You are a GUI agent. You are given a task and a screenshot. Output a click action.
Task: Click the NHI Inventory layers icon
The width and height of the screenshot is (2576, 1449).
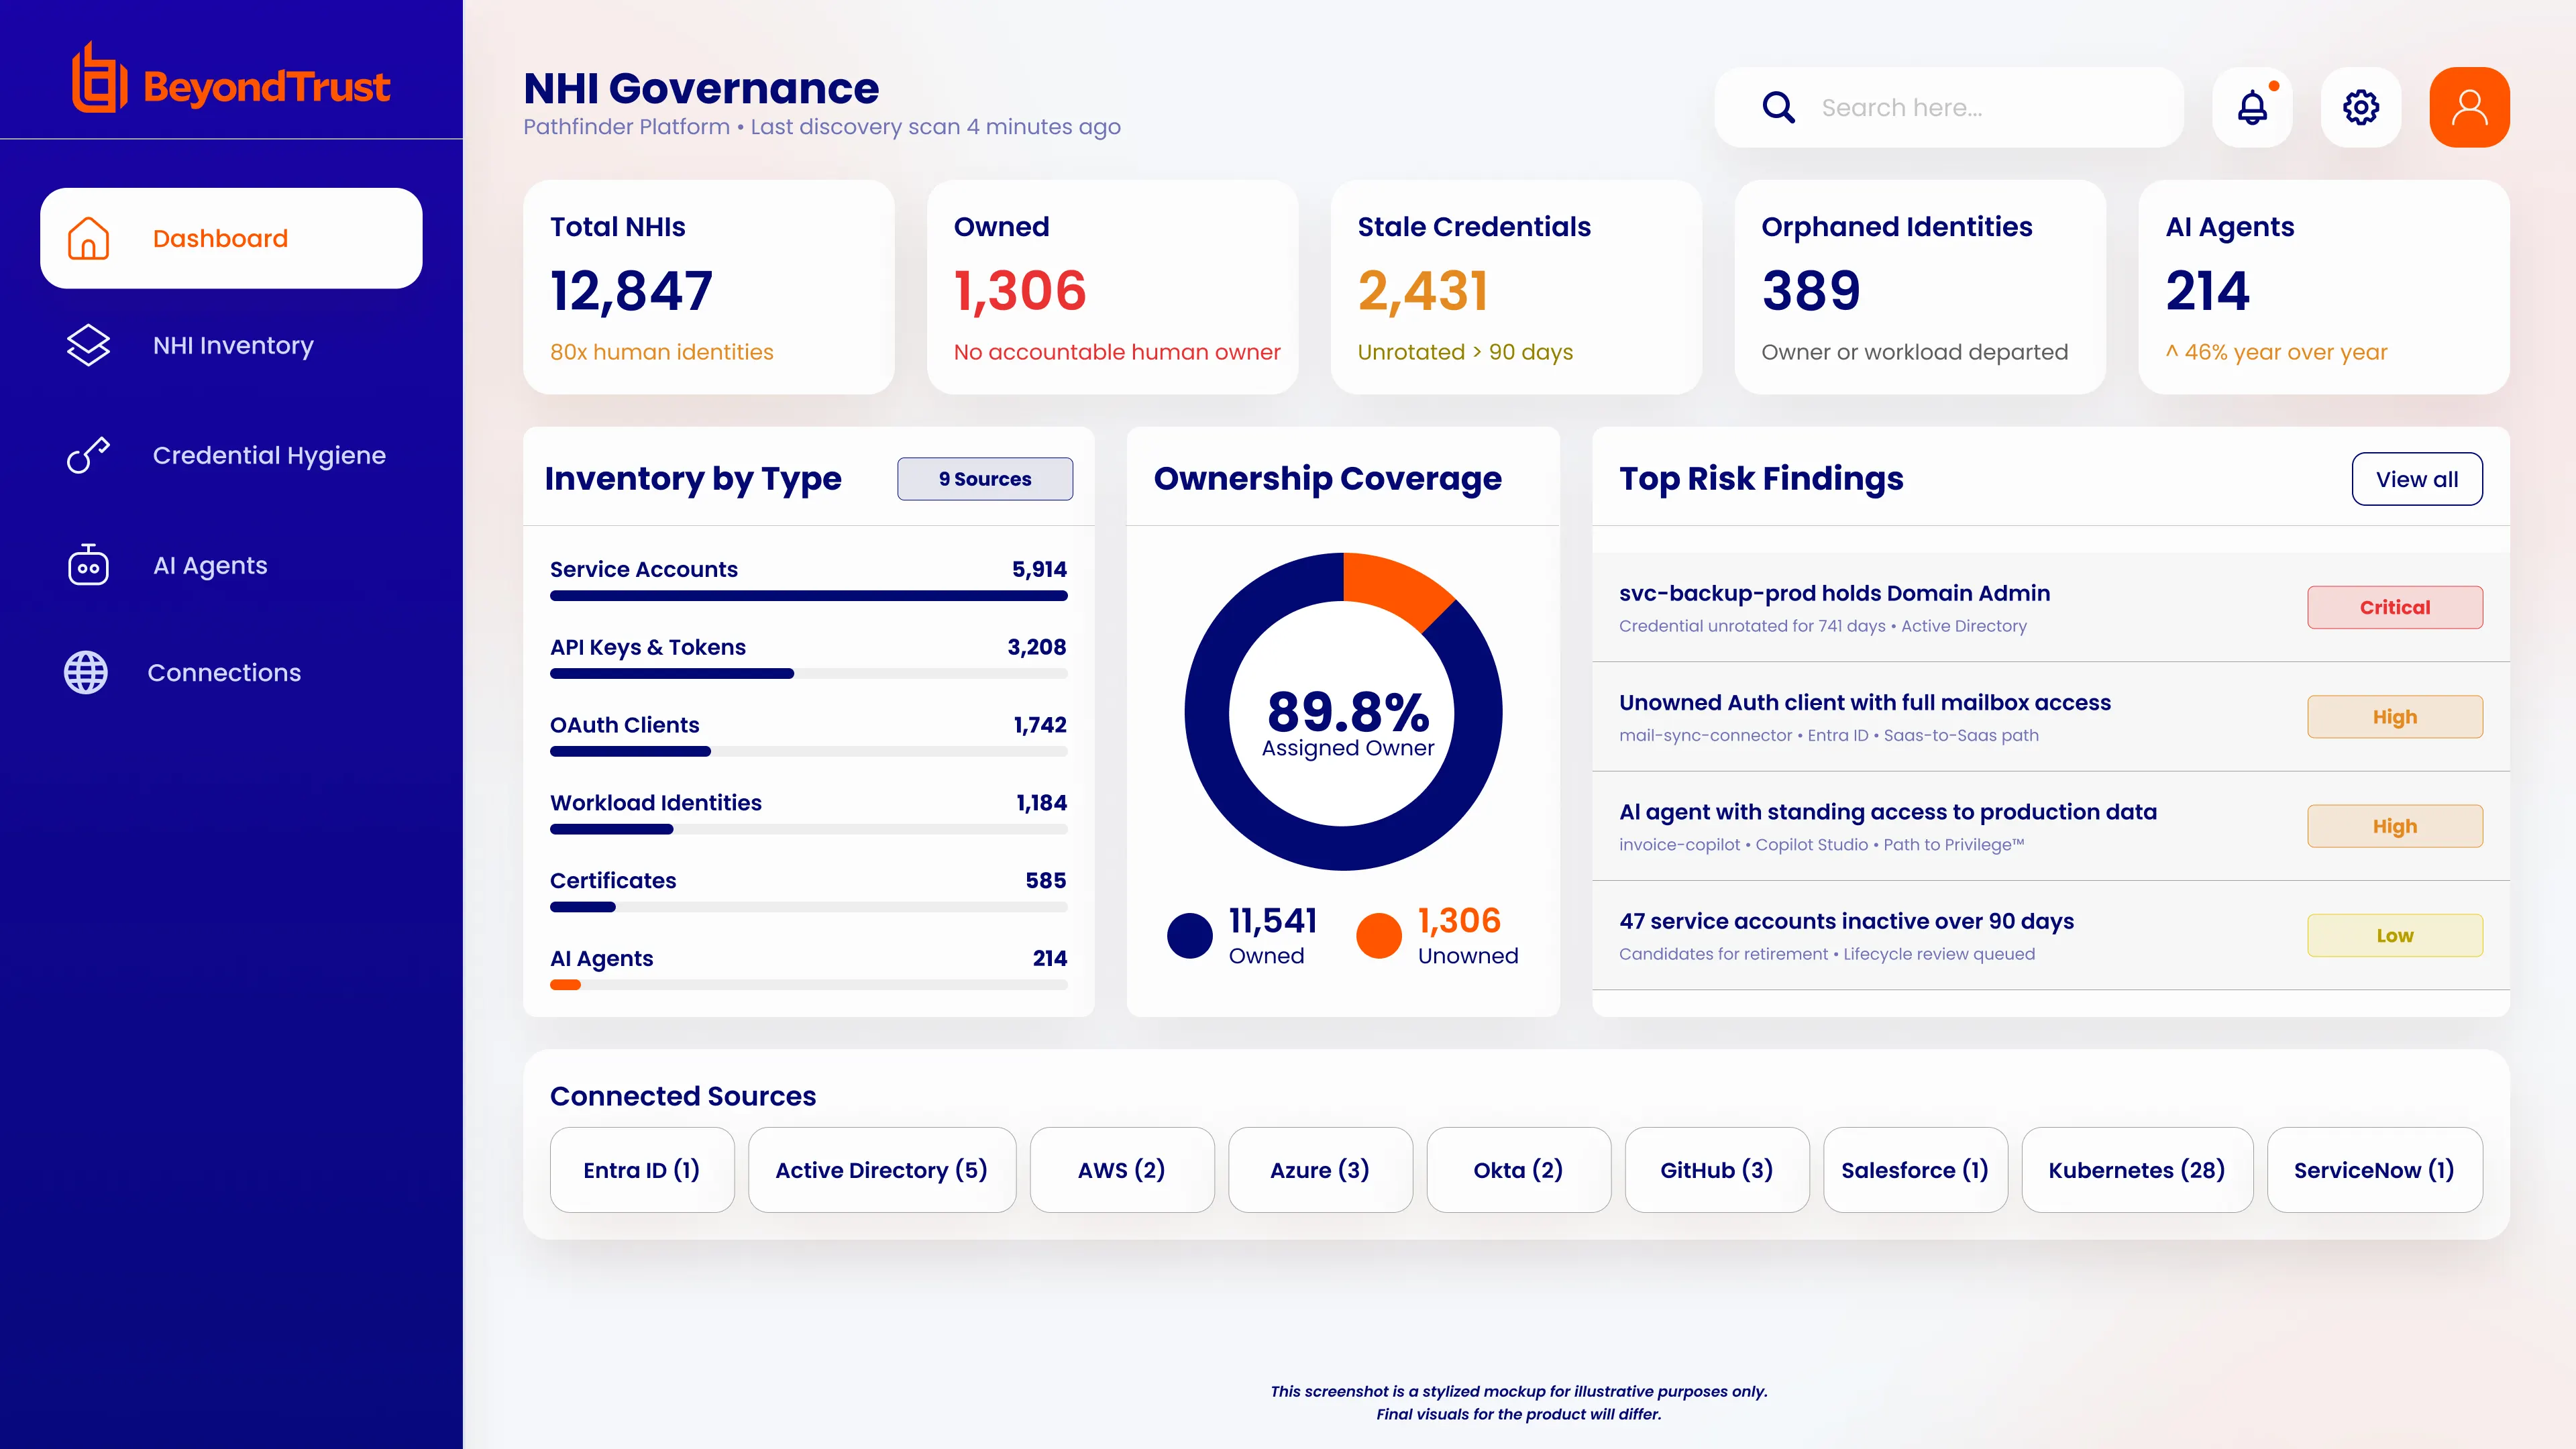click(88, 345)
